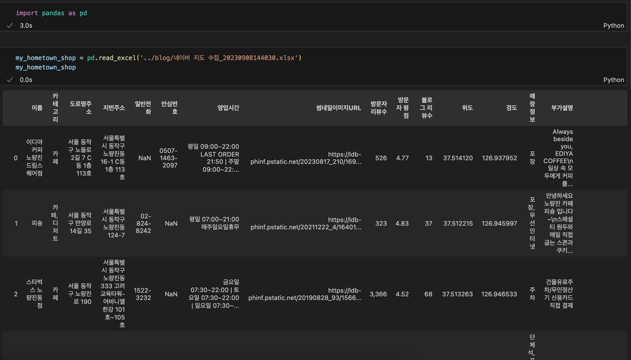Select the 썸네일이미지URL column header
Viewport: 631px width, 360px height.
coord(339,108)
